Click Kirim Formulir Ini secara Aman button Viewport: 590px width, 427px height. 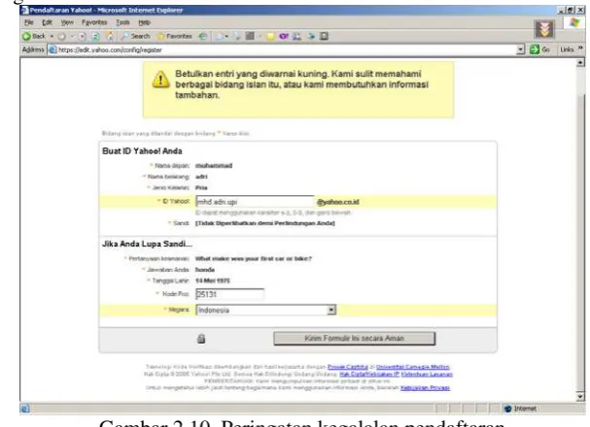pos(354,339)
